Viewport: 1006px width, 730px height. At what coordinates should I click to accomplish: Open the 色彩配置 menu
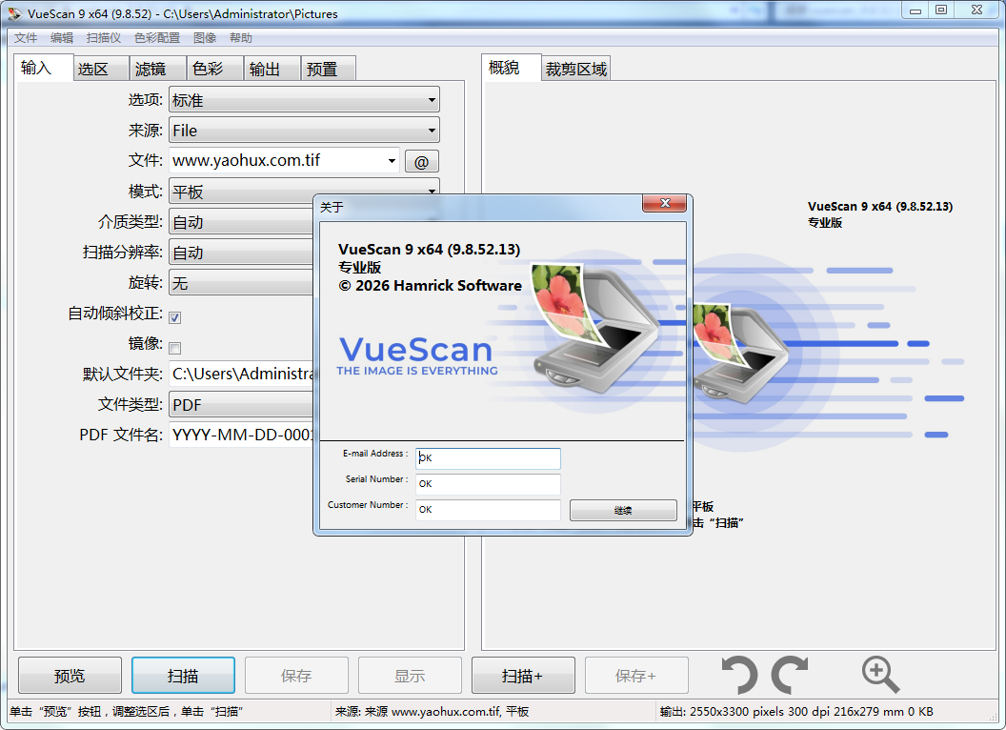pos(156,37)
